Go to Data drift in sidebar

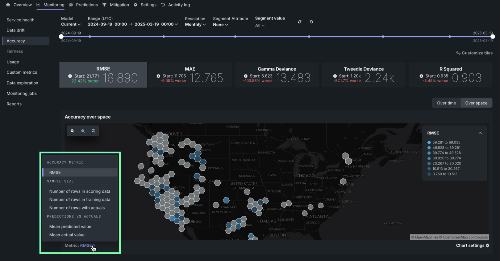(x=16, y=30)
